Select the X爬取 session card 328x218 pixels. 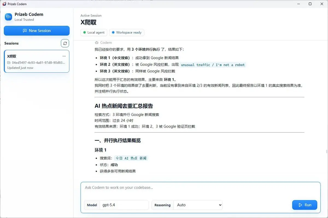coord(37,61)
